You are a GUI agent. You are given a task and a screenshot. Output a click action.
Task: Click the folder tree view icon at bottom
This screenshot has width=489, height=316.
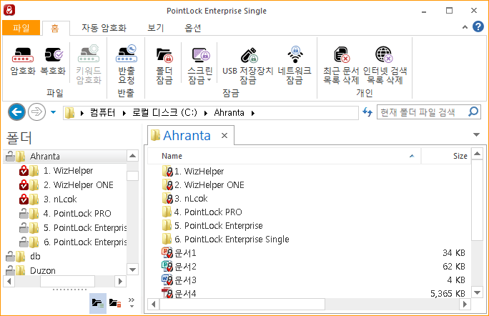(98, 303)
